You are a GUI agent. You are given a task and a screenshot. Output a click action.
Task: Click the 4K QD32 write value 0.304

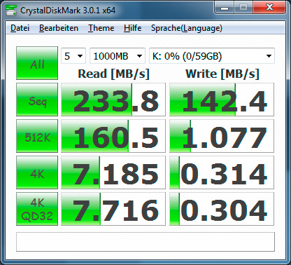click(222, 209)
